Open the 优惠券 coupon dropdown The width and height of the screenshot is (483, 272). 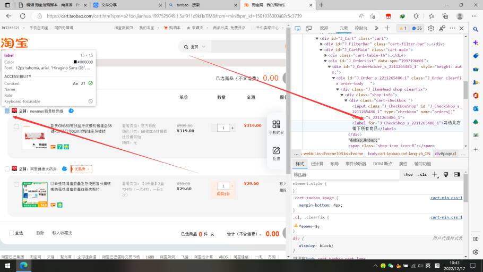(81, 169)
